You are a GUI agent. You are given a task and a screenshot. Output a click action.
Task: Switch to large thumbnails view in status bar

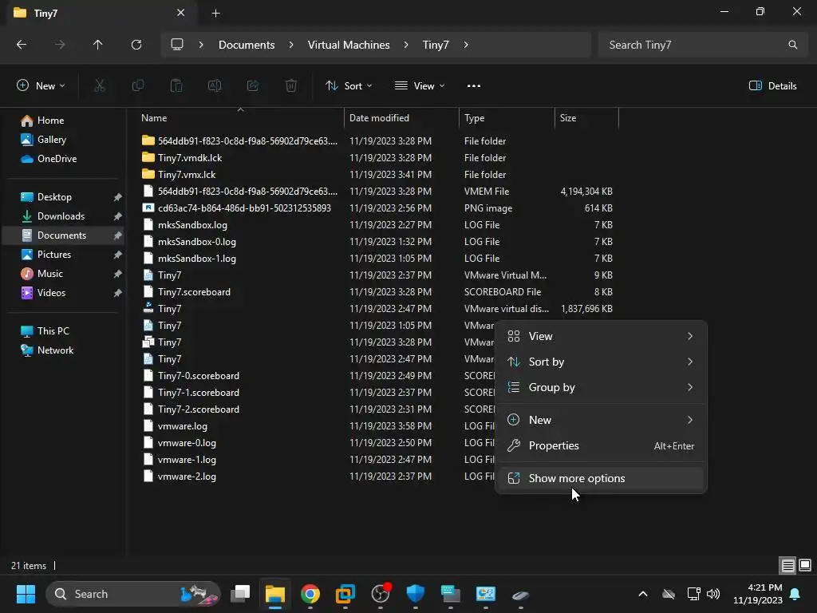tap(805, 565)
